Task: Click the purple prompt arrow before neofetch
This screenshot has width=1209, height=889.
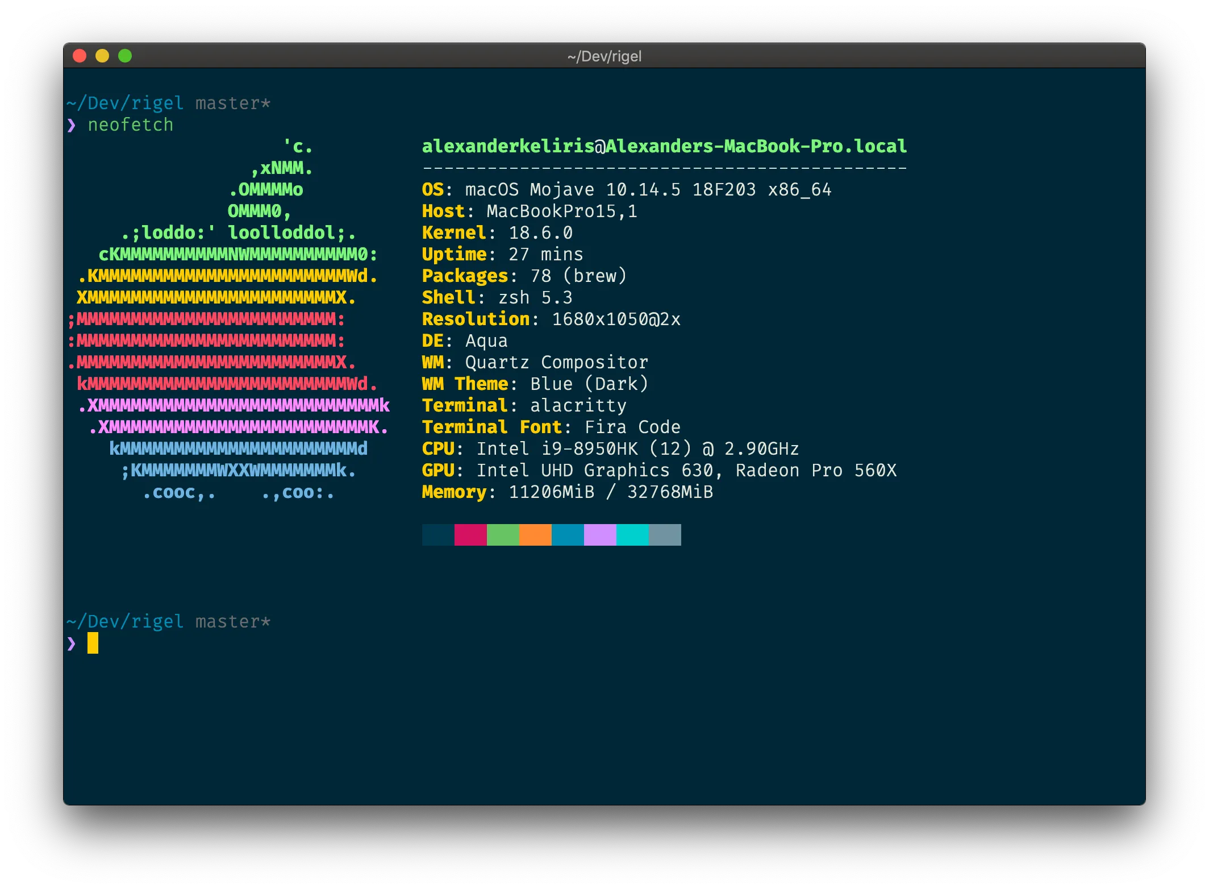Action: point(71,125)
